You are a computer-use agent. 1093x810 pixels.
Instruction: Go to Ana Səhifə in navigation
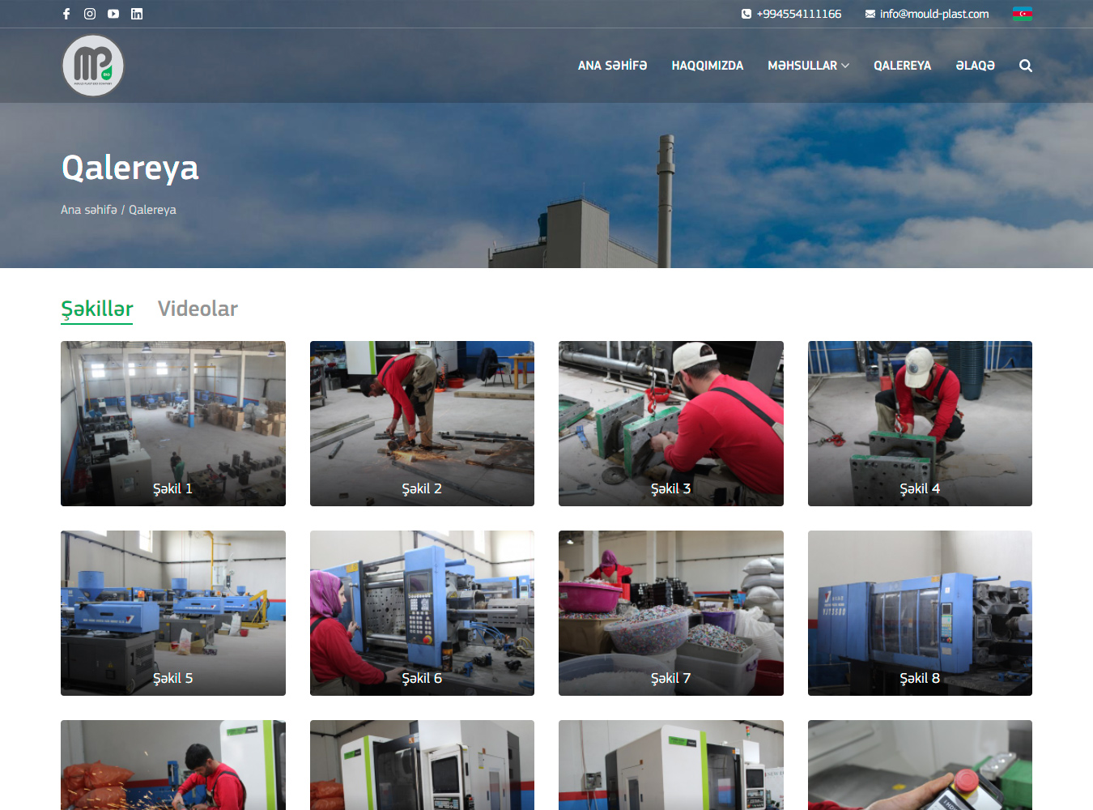coord(612,66)
